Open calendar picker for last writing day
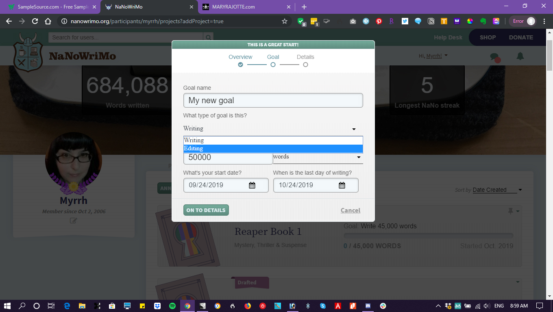This screenshot has width=553, height=312. [x=342, y=185]
